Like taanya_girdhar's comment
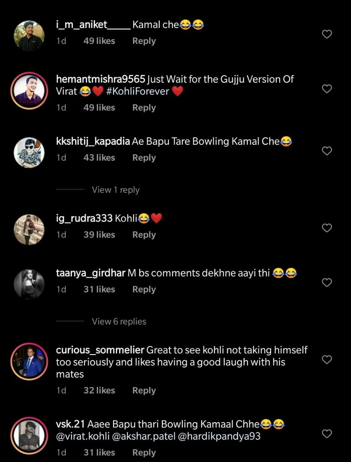 (x=327, y=282)
